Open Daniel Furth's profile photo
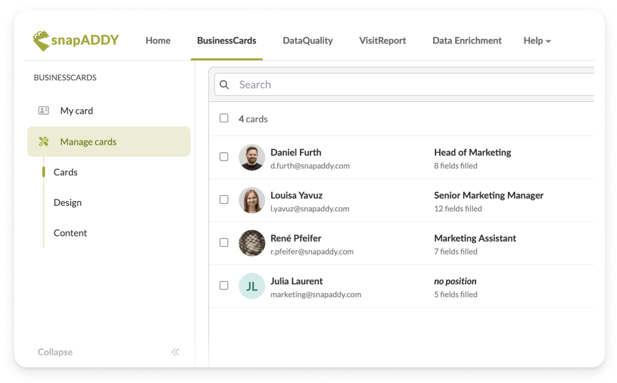The width and height of the screenshot is (617, 383). pos(252,157)
